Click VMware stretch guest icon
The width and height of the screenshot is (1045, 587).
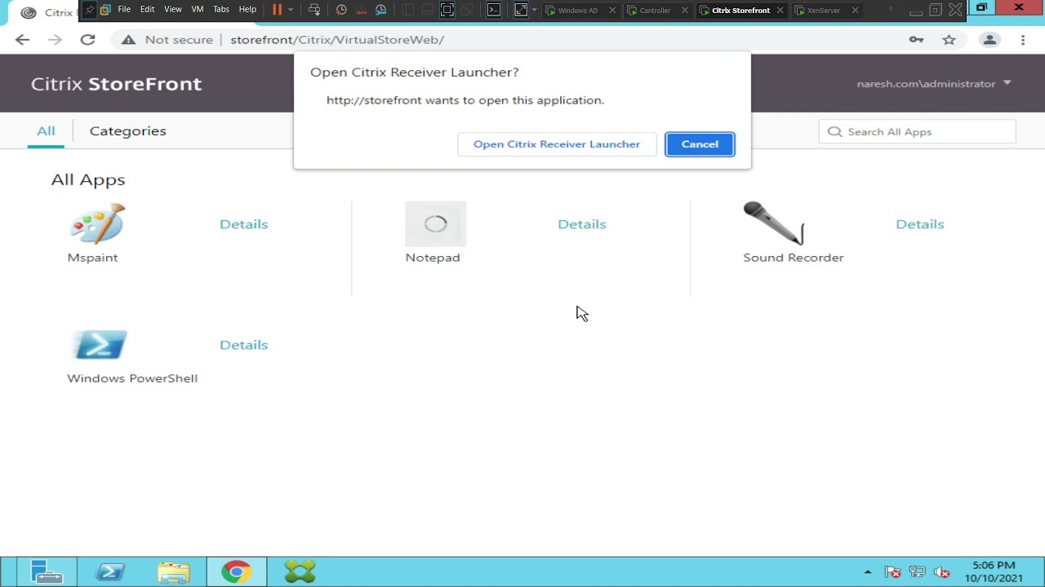[521, 10]
